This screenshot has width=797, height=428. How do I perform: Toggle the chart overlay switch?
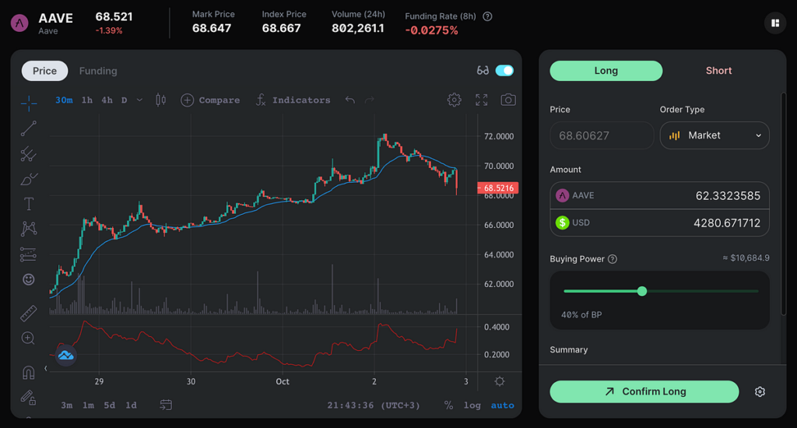point(504,71)
